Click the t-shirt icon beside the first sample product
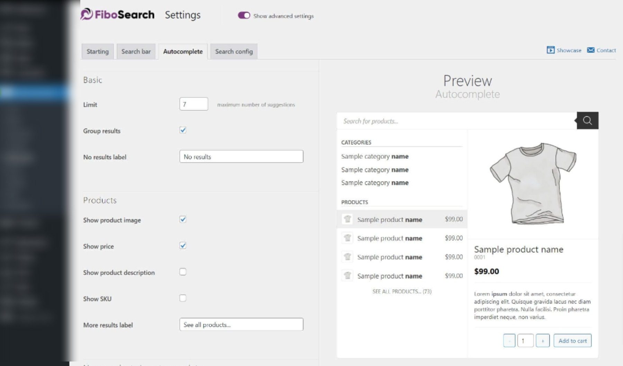 click(347, 219)
